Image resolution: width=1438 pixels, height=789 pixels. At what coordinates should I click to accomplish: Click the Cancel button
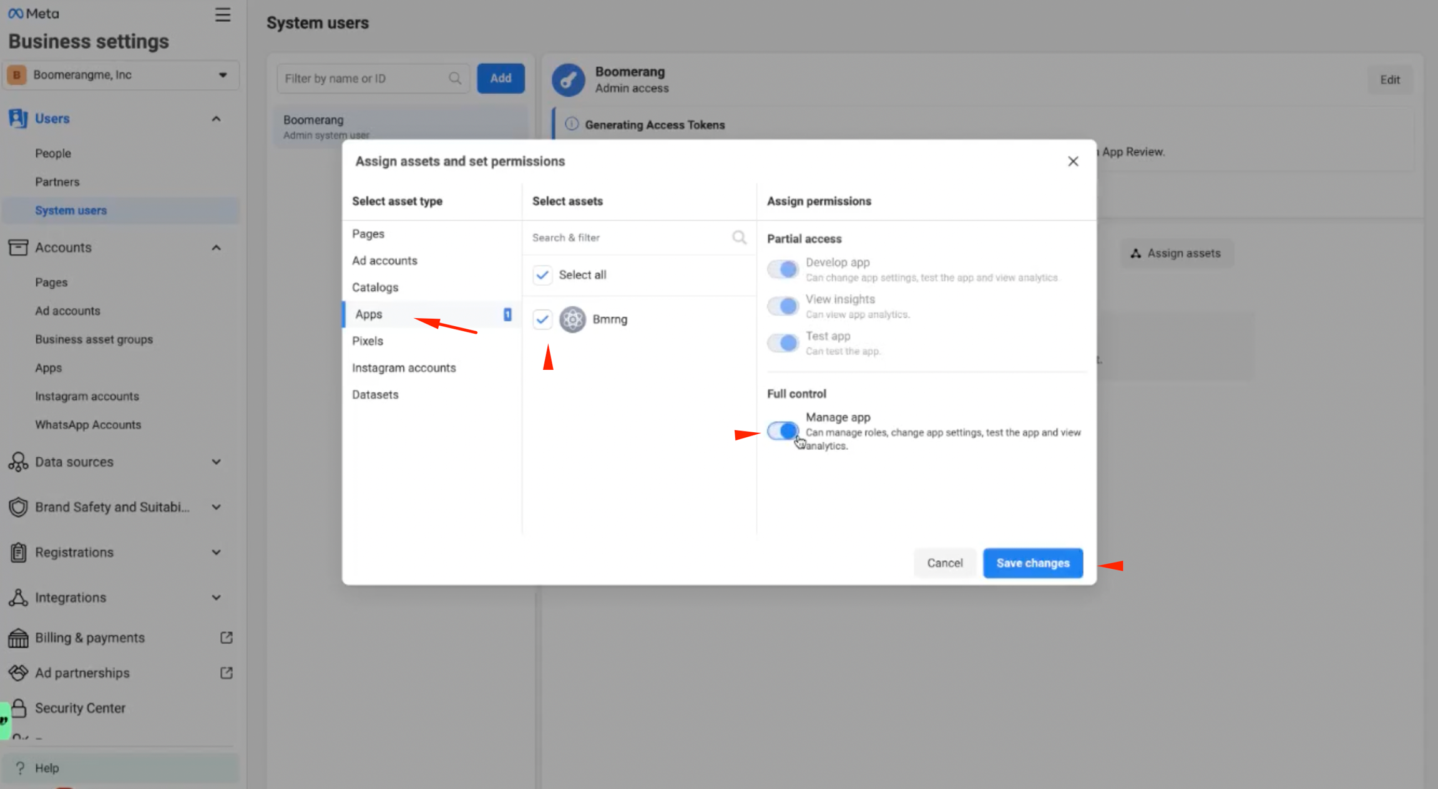click(x=944, y=563)
